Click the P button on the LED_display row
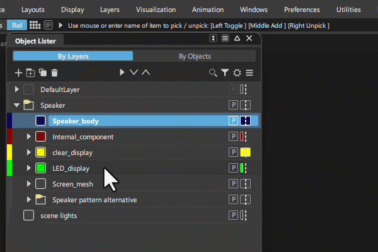This screenshot has height=252, width=378. [x=233, y=168]
